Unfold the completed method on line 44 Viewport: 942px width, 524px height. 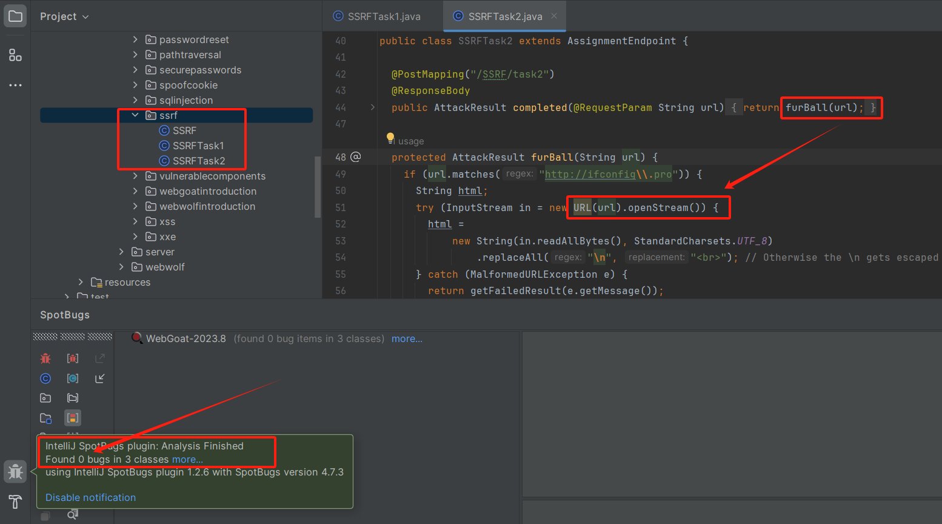(x=372, y=107)
